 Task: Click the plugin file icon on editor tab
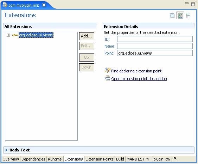click(x=5, y=5)
